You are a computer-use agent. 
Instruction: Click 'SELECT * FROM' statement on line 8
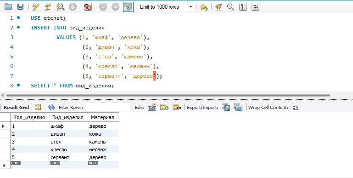point(51,86)
